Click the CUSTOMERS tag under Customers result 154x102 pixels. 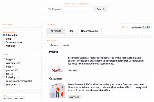(x=75, y=97)
